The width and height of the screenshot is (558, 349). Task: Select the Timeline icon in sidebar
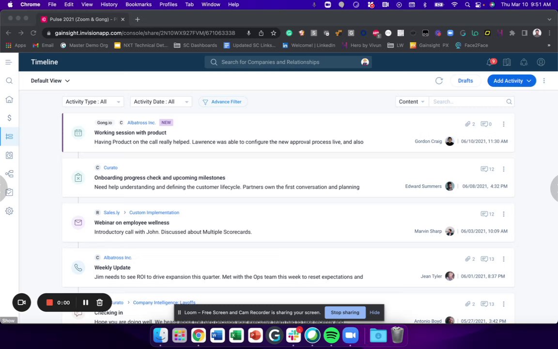pyautogui.click(x=9, y=136)
